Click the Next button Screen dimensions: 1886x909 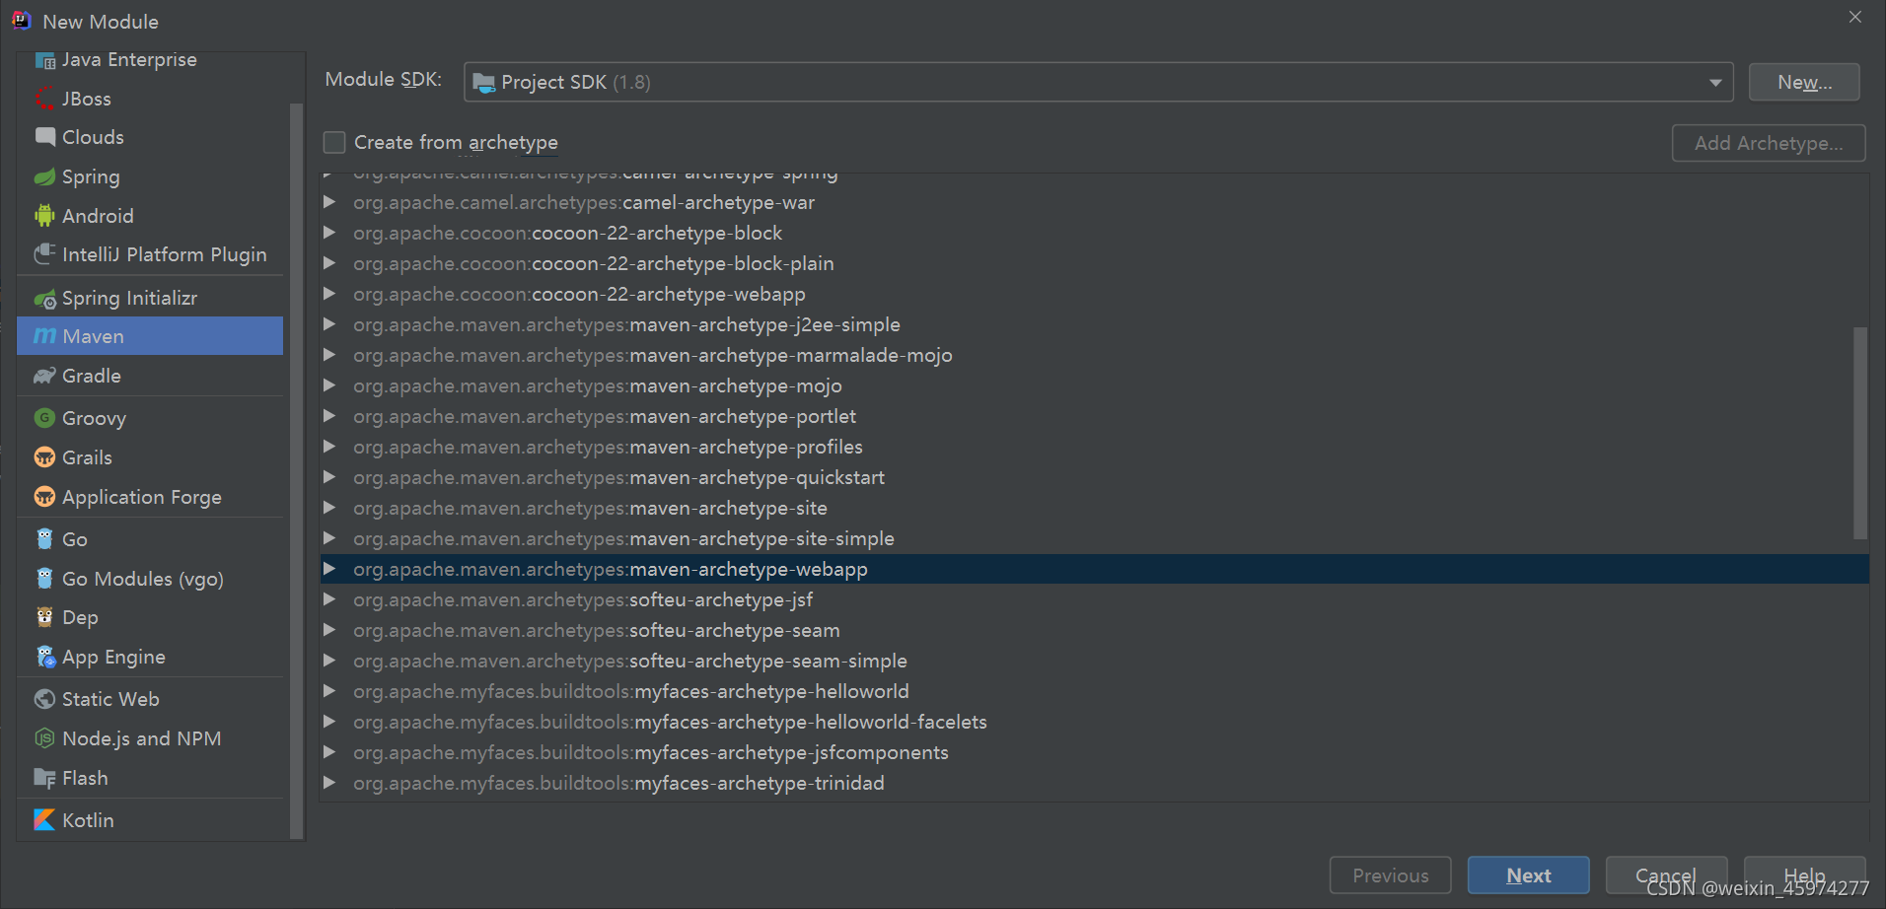pyautogui.click(x=1528, y=875)
